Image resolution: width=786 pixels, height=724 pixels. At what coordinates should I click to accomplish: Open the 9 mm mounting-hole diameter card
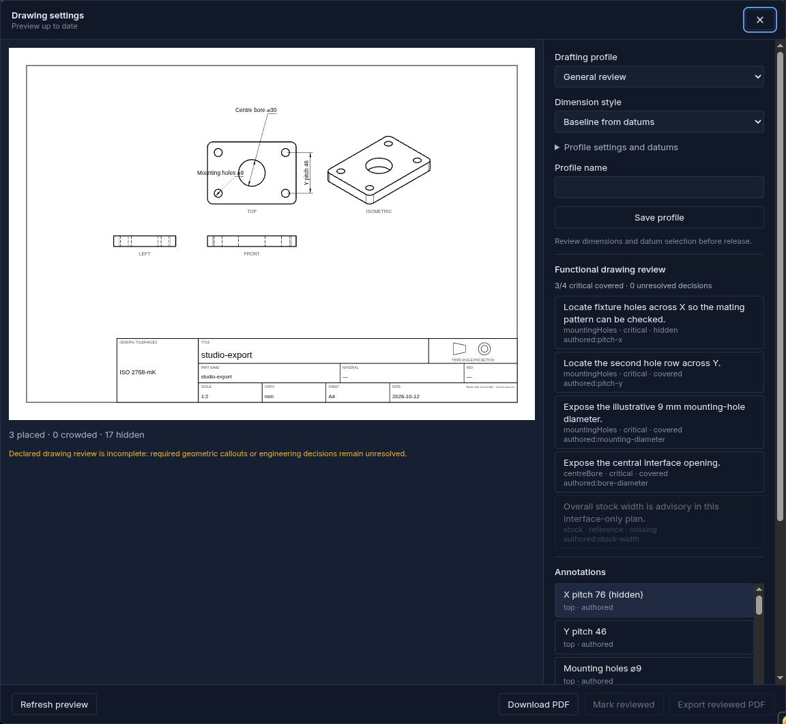[x=658, y=422]
